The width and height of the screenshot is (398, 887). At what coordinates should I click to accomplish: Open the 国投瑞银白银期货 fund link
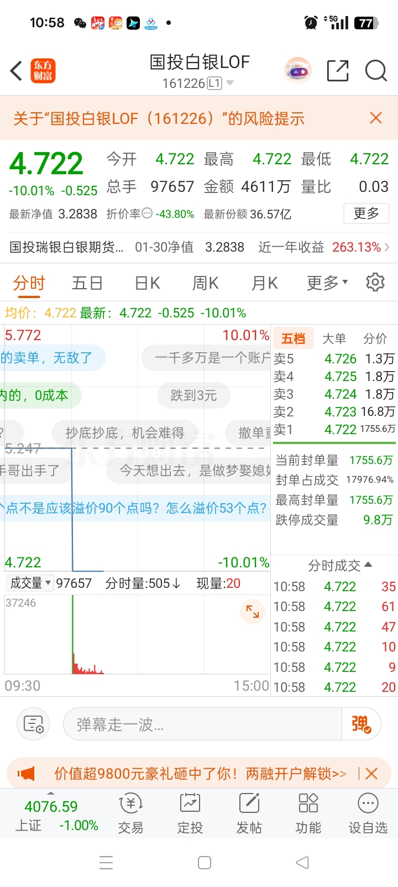click(x=66, y=247)
